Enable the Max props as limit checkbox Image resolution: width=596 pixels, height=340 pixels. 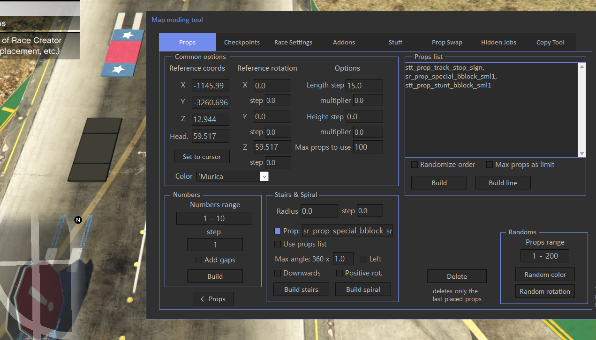pos(490,165)
